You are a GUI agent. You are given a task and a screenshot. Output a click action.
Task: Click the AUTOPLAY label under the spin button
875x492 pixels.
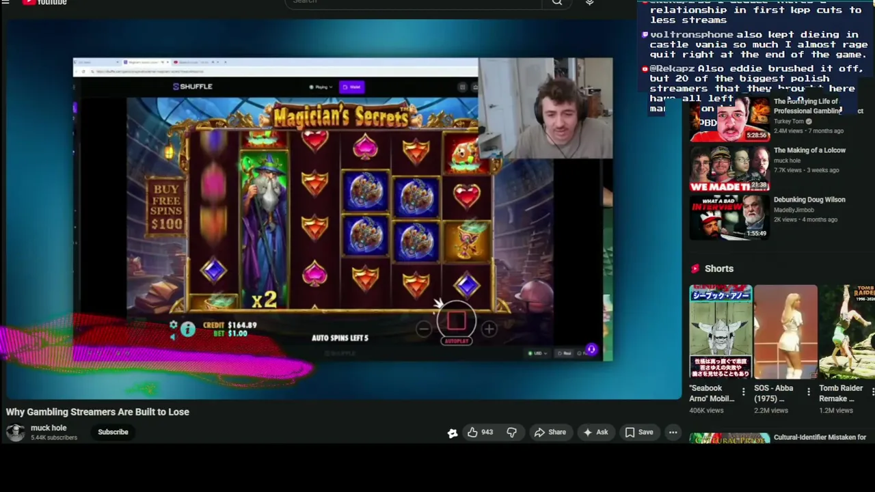point(457,341)
